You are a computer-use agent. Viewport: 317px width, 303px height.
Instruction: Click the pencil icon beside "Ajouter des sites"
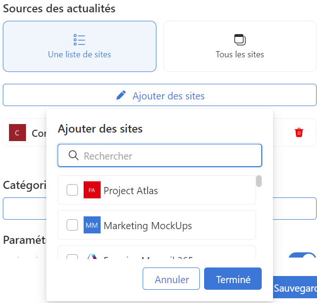tap(121, 95)
